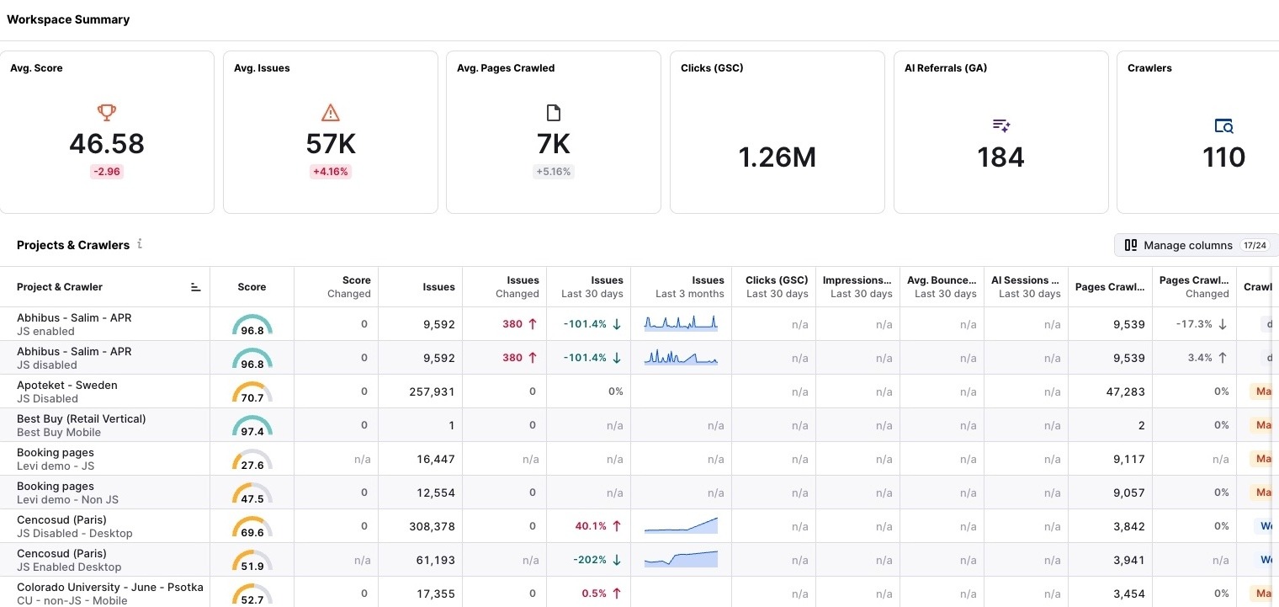
Task: Click the issues sparkline for Abhibus JS enabled
Action: pyautogui.click(x=681, y=323)
